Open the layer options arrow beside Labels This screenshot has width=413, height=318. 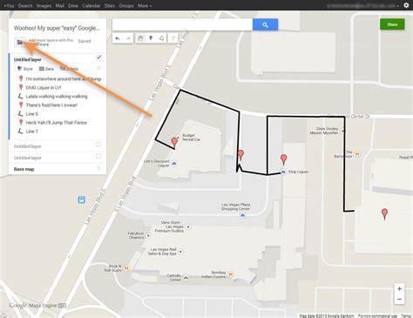[98, 68]
